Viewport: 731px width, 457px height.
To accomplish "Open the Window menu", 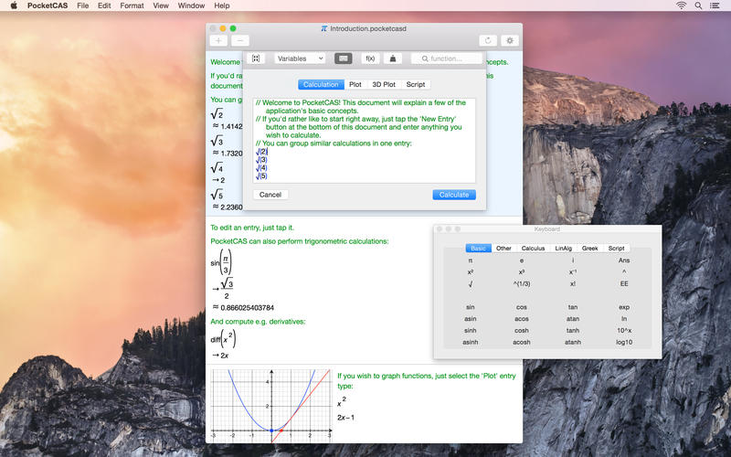I will (191, 5).
